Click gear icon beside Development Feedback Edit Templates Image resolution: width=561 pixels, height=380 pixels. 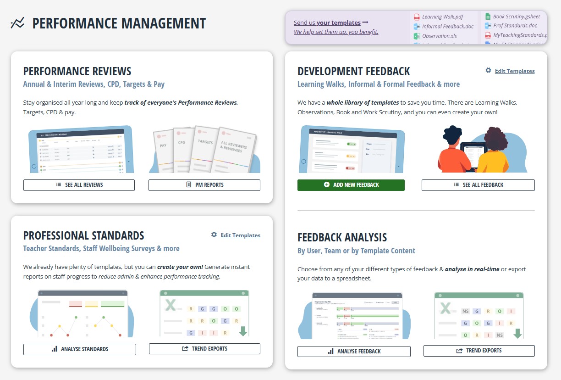tap(488, 71)
